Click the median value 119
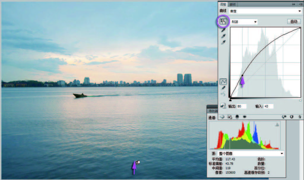The height and width of the screenshot is (180, 304). pos(228,168)
